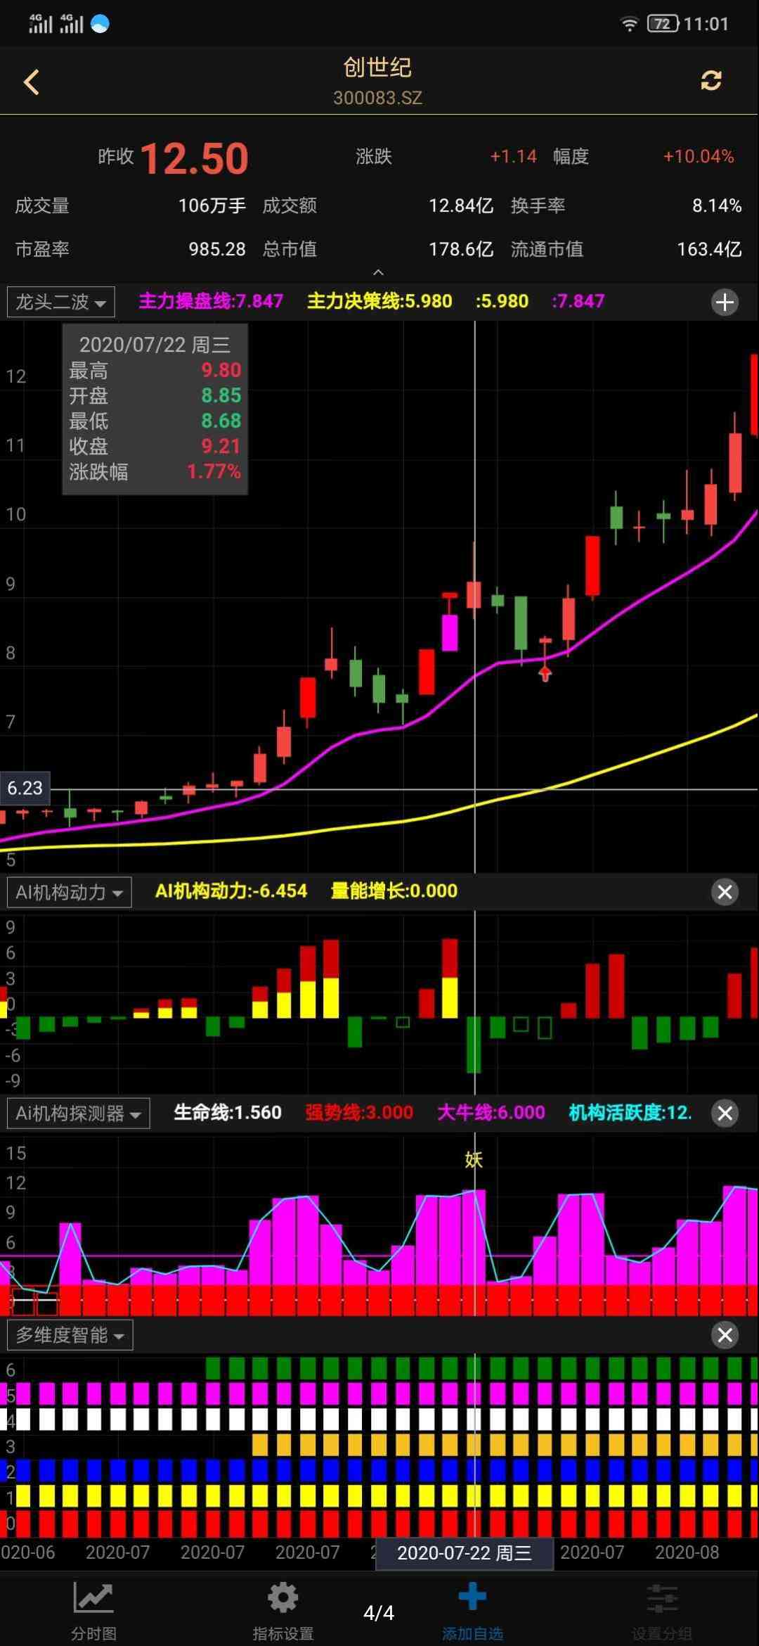Refresh the stock quote data
Screen dimensions: 759x1646
point(711,80)
